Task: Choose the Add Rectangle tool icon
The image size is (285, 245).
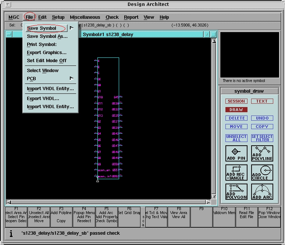Action: click(236, 172)
